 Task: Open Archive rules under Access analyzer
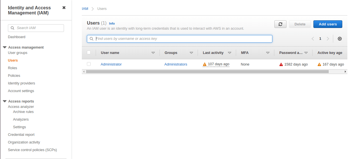click(23, 112)
